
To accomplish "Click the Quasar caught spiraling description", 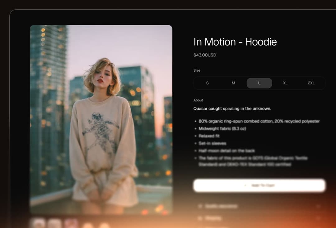I will pos(232,109).
